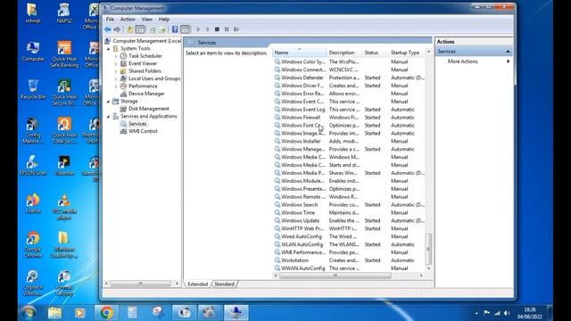The image size is (571, 321).
Task: Click the play arrow left of the Stop square
Action: 208,29
